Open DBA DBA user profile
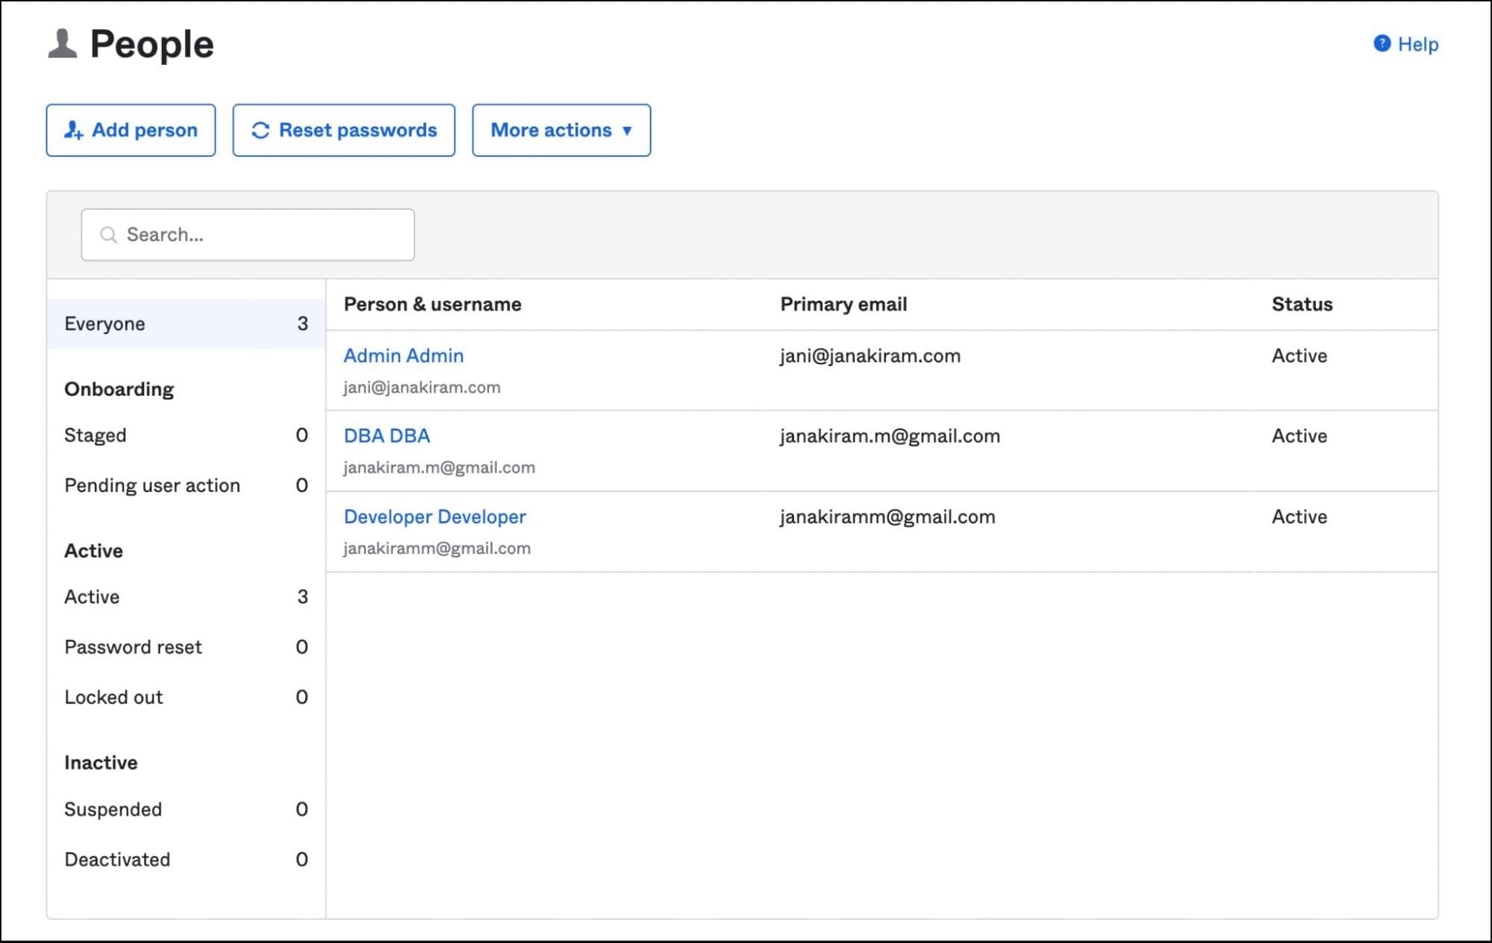 387,436
